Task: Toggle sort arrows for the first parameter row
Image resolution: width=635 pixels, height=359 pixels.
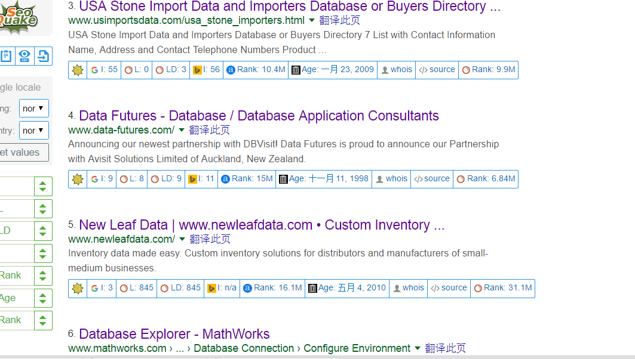Action: click(x=43, y=187)
